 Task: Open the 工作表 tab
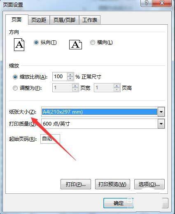90,20
